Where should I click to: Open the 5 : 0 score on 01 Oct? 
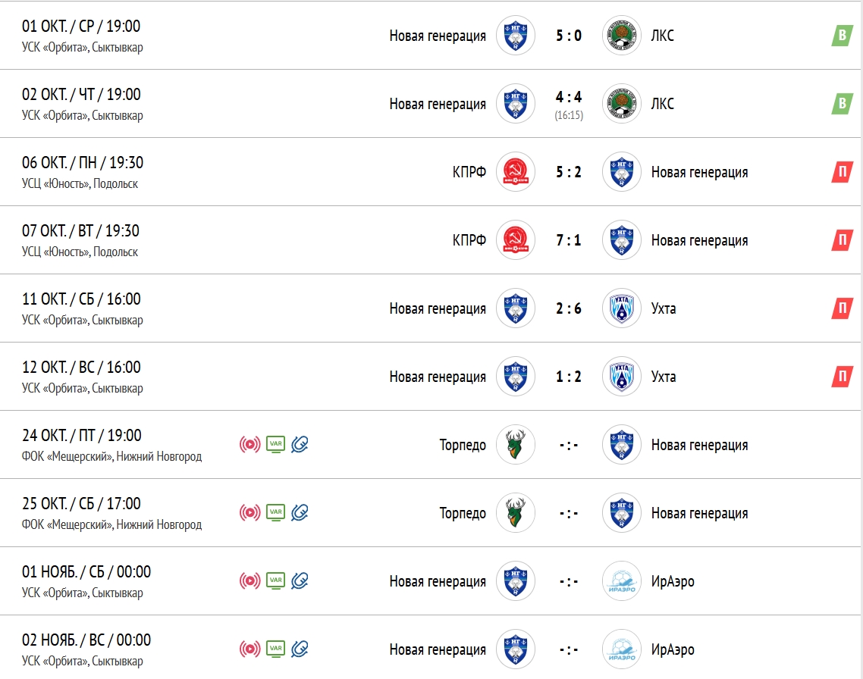pyautogui.click(x=569, y=36)
